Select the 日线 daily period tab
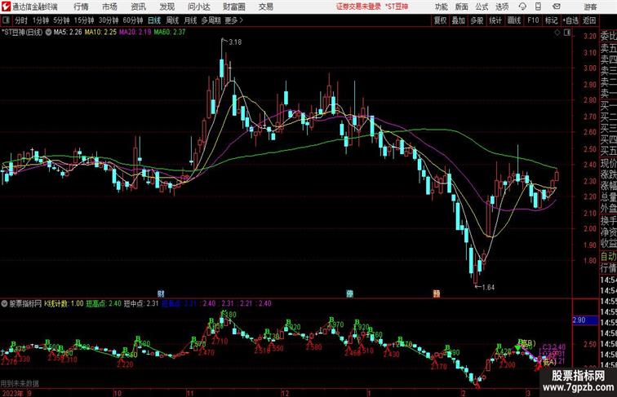 tap(154, 20)
